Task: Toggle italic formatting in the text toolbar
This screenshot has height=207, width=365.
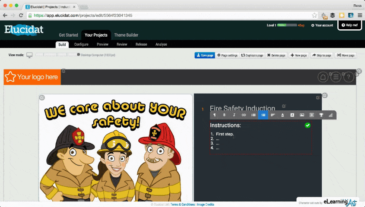Action: pyautogui.click(x=234, y=115)
